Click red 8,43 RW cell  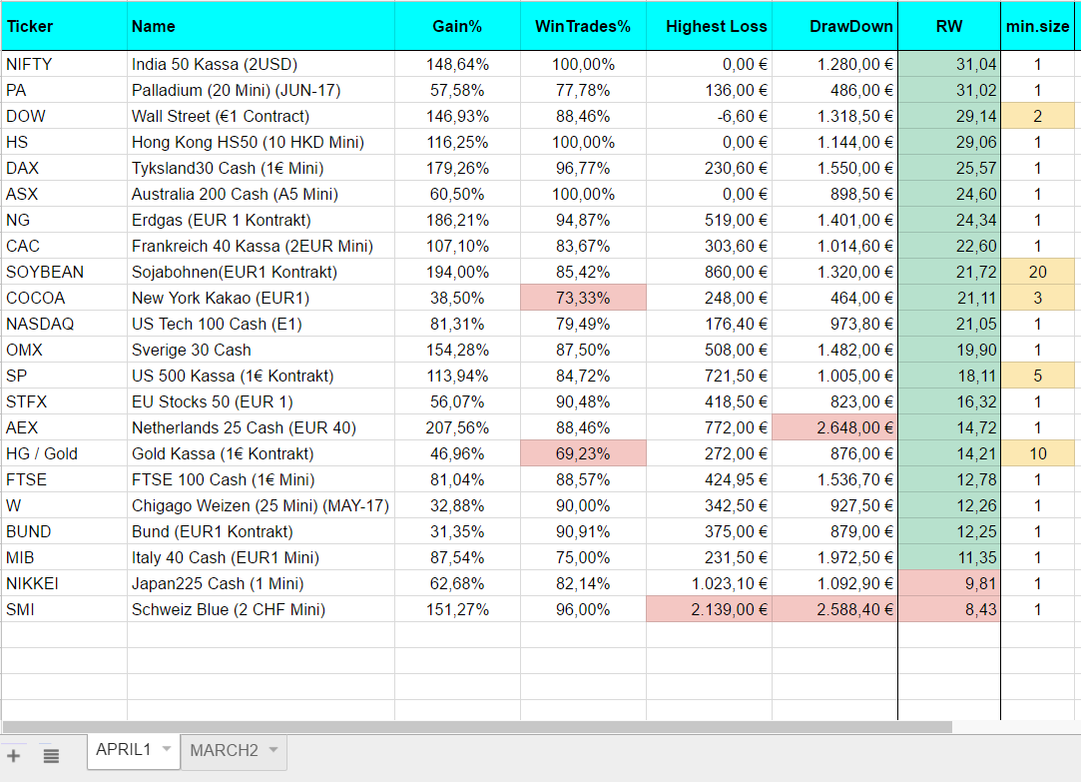click(949, 609)
